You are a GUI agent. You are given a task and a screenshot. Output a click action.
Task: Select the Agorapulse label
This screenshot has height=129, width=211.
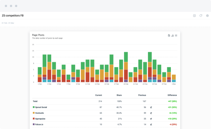40,119
